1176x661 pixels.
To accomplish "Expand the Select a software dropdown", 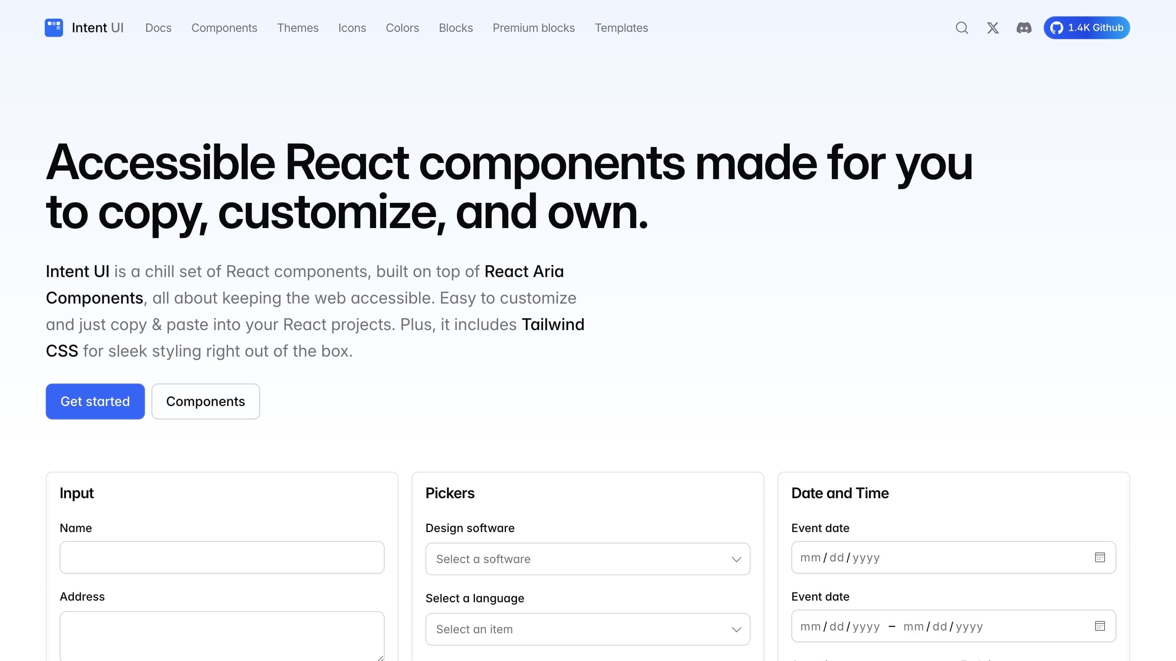I will coord(587,559).
